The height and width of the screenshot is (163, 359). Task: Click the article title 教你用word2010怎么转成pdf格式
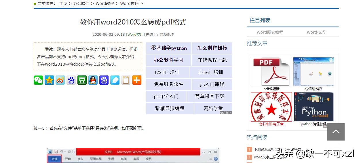133,22
